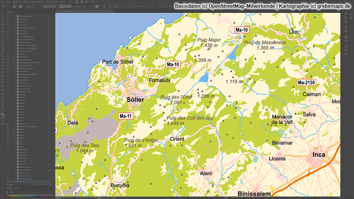Select the Rectangle tool
The height and width of the screenshot is (199, 354).
[3, 41]
